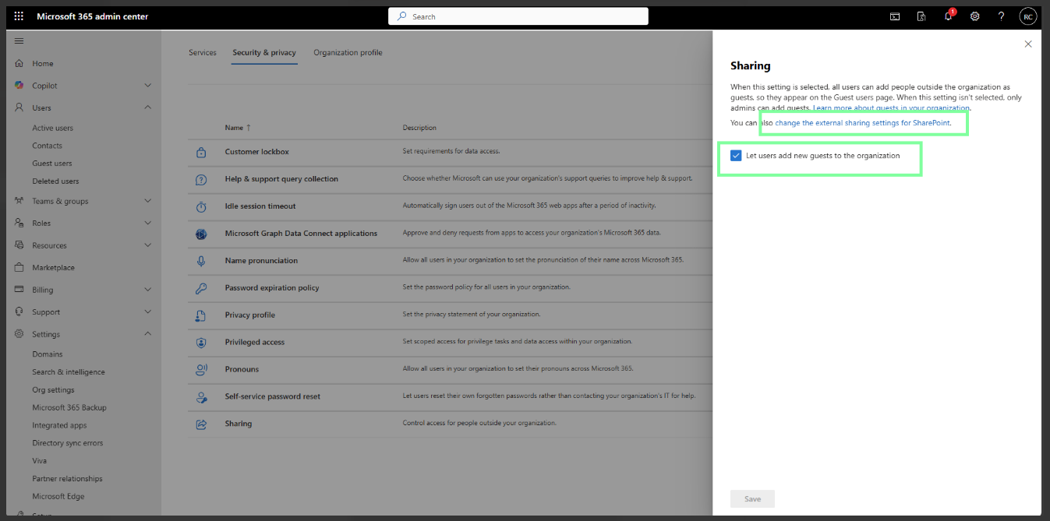Click the Name pronunciation microphone icon
This screenshot has width=1050, height=521.
coord(201,261)
